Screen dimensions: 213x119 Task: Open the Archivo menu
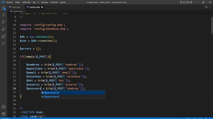[10, 2]
